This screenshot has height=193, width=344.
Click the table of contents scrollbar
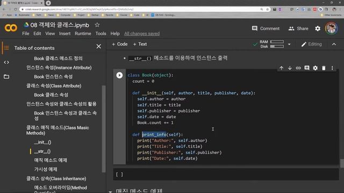point(104,129)
